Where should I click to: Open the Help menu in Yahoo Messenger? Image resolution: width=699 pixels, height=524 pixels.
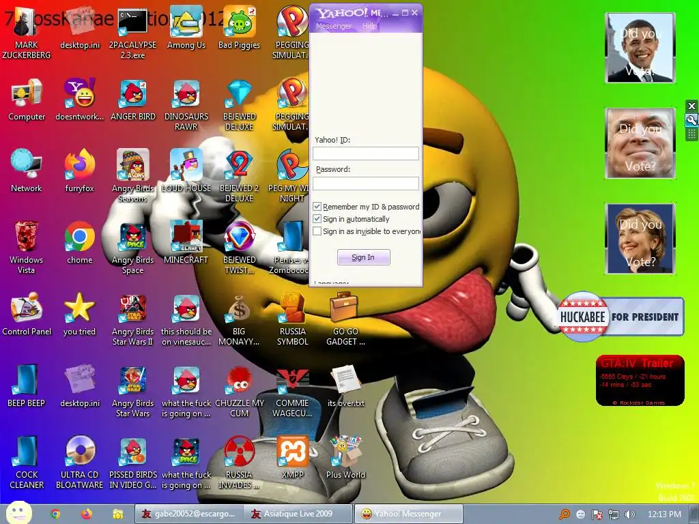(369, 27)
